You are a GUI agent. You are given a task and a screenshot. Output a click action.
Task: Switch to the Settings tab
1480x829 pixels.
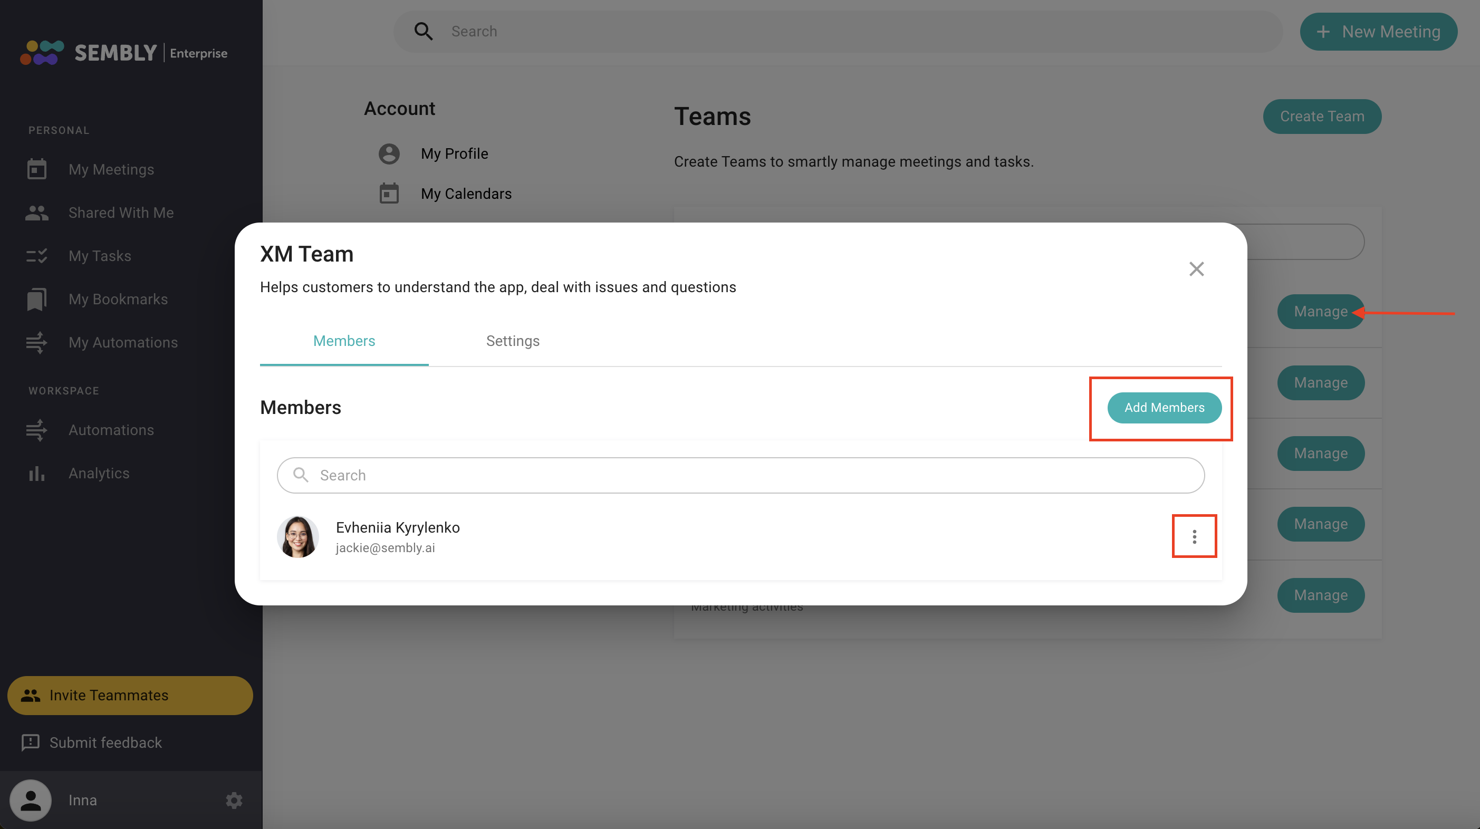click(x=513, y=341)
